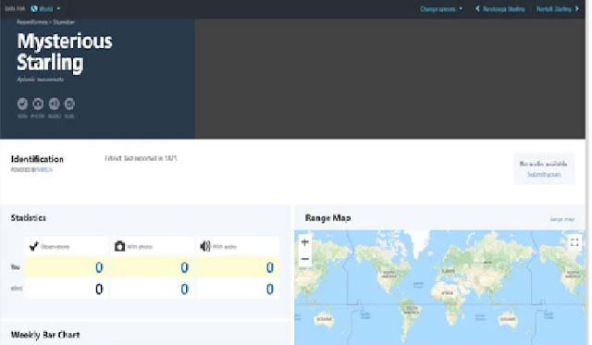Open your With photo count of 0
Screen dimensions: 592x345
point(184,267)
